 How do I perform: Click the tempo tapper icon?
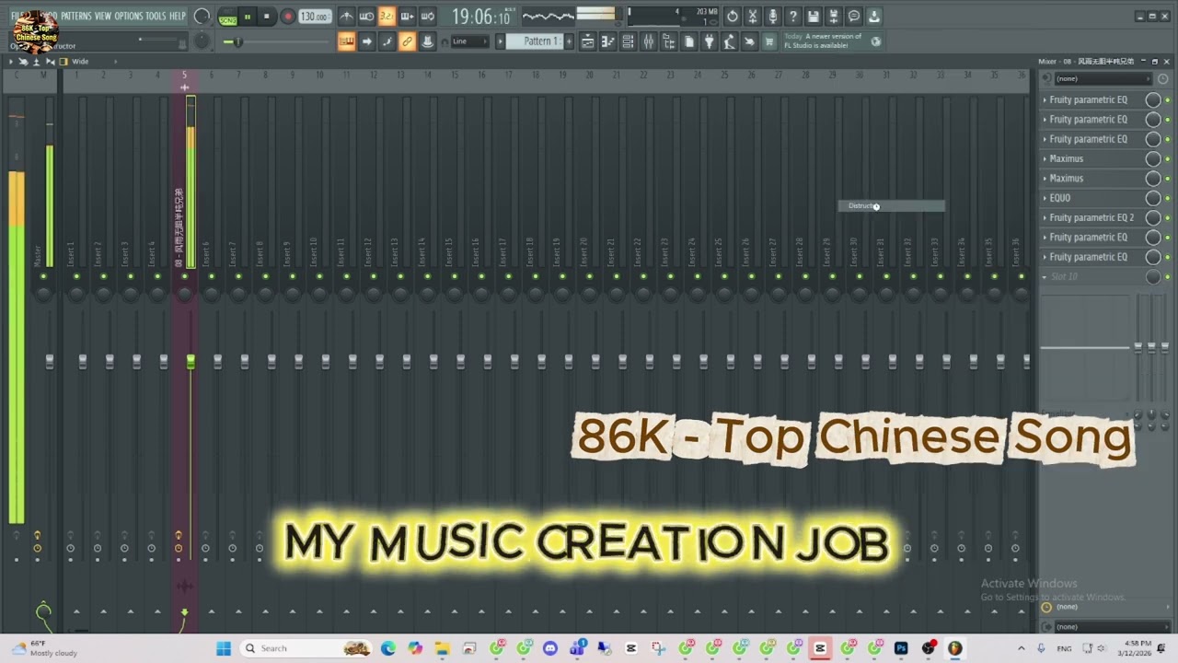(x=729, y=41)
